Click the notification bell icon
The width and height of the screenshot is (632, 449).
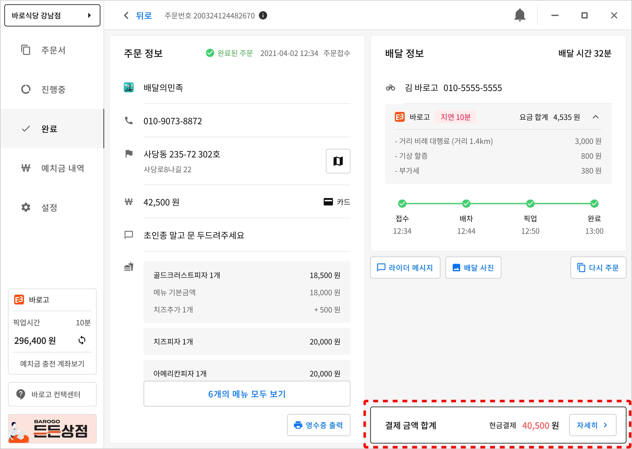pyautogui.click(x=520, y=15)
